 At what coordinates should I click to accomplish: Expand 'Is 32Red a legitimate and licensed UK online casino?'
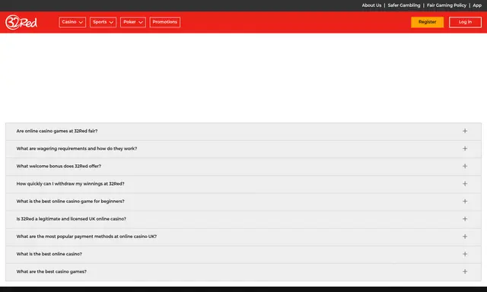[x=71, y=219]
